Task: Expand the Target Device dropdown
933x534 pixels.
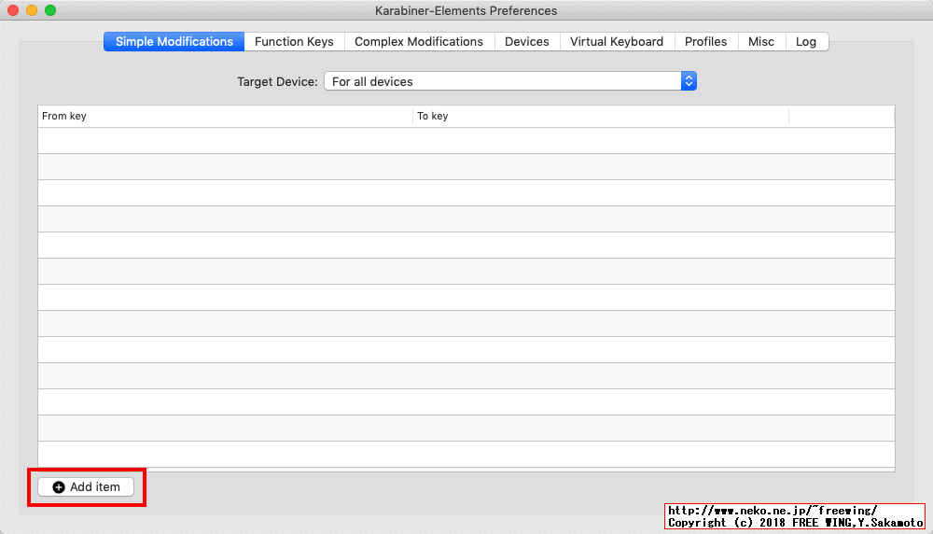Action: point(510,81)
